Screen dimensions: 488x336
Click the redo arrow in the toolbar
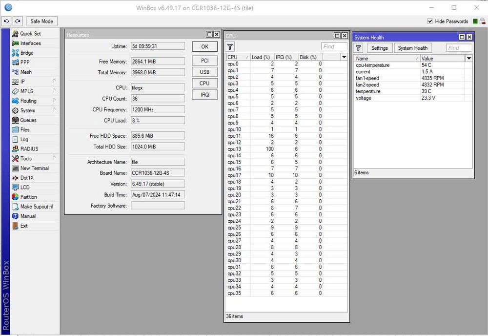click(18, 21)
